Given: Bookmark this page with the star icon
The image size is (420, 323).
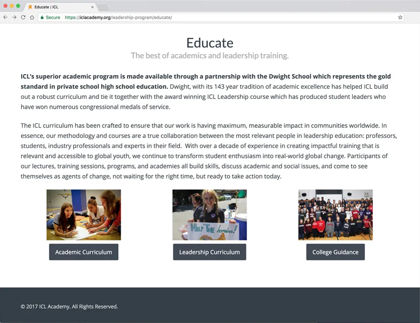Looking at the screenshot, I should tap(400, 17).
